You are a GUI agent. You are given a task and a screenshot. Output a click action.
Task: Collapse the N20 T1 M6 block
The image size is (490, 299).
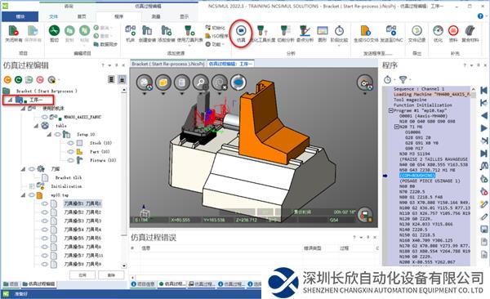(396, 127)
